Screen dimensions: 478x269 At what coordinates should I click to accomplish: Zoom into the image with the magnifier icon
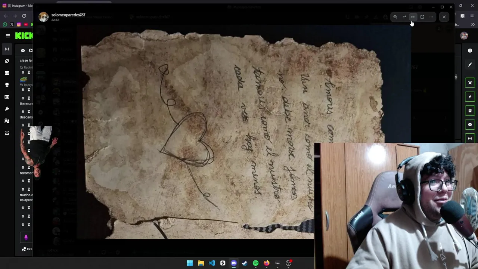click(x=395, y=17)
